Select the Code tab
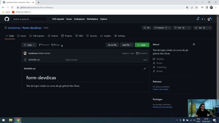This screenshot has height=123, width=219. 10,36
